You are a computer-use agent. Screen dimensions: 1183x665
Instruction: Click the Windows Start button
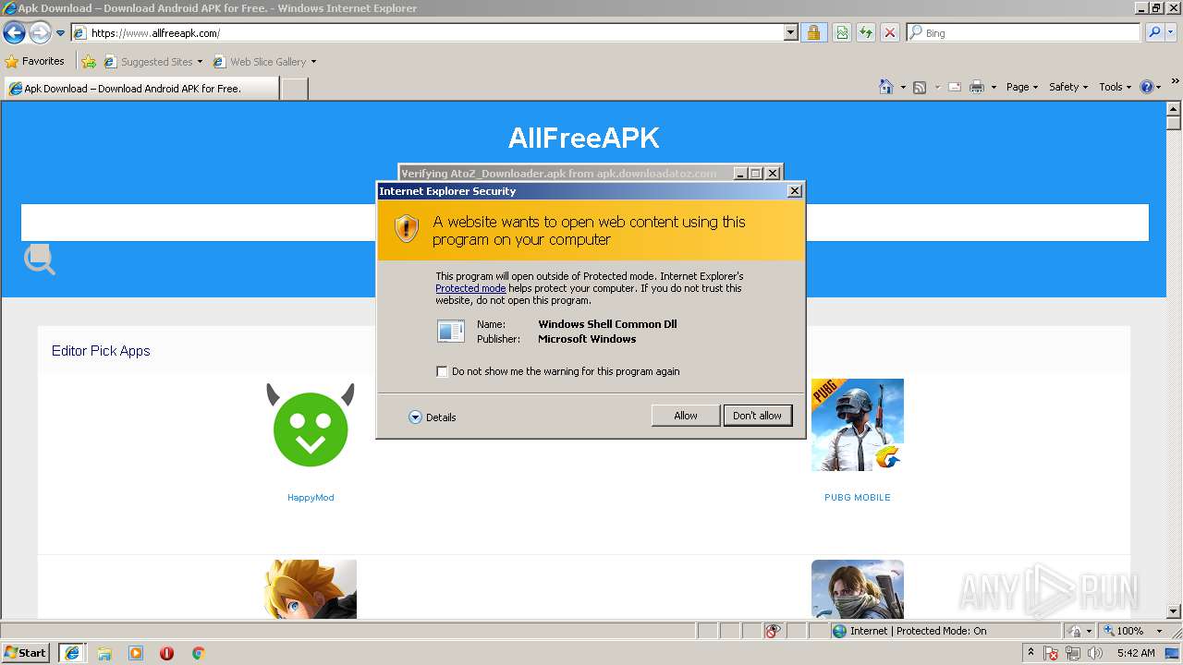[26, 653]
